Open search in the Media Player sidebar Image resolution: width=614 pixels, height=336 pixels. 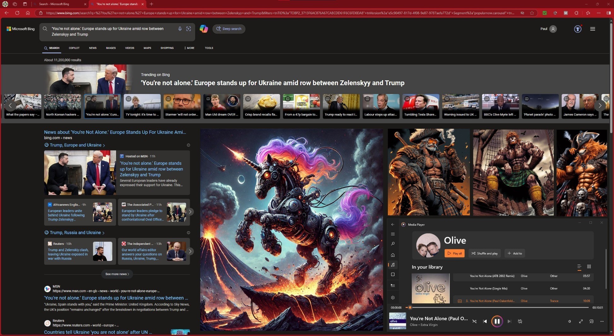point(393,244)
